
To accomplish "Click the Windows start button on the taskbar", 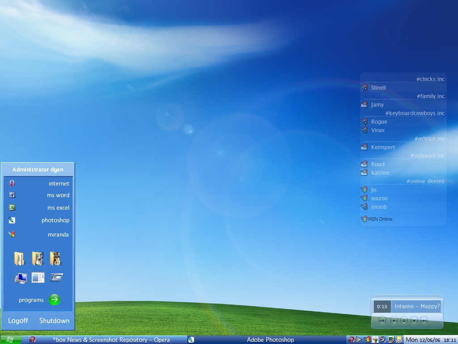I will 11,340.
